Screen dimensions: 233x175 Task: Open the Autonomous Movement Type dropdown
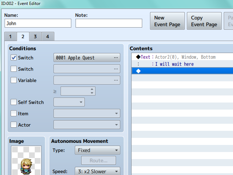click(x=98, y=150)
